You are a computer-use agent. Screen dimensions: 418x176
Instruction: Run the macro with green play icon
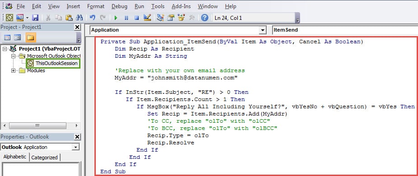pos(116,18)
